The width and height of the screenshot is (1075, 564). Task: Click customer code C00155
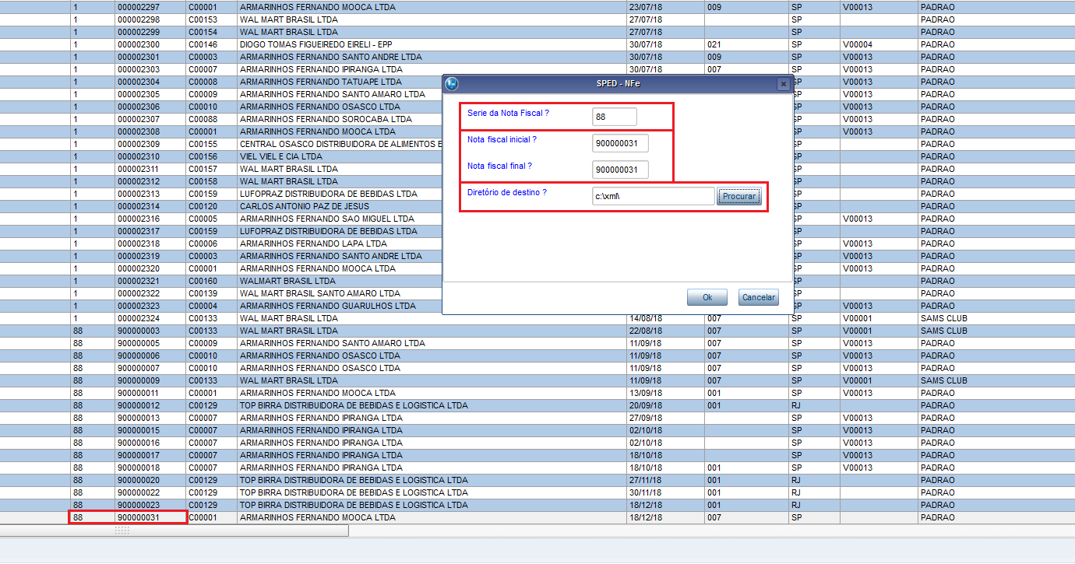pyautogui.click(x=203, y=144)
